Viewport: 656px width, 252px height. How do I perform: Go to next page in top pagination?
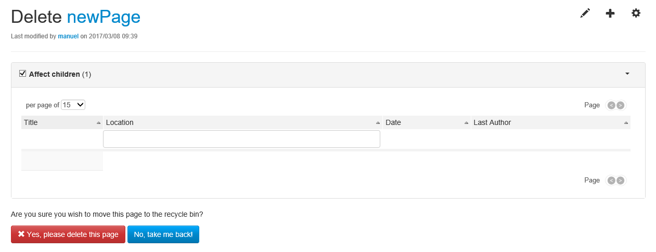(x=620, y=105)
